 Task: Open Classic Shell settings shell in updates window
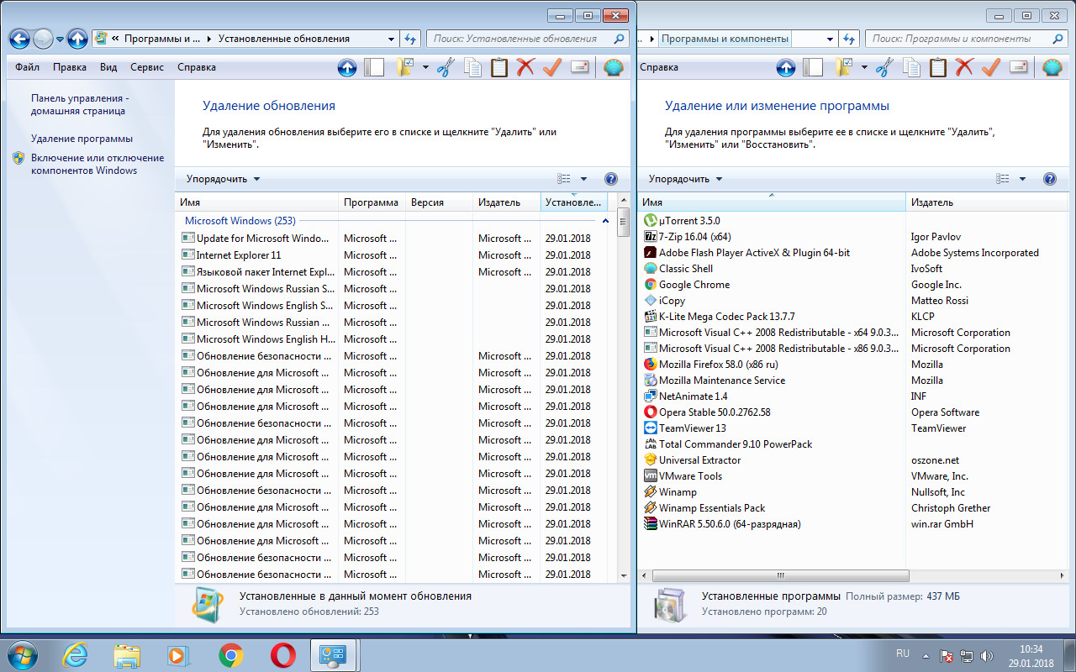614,68
